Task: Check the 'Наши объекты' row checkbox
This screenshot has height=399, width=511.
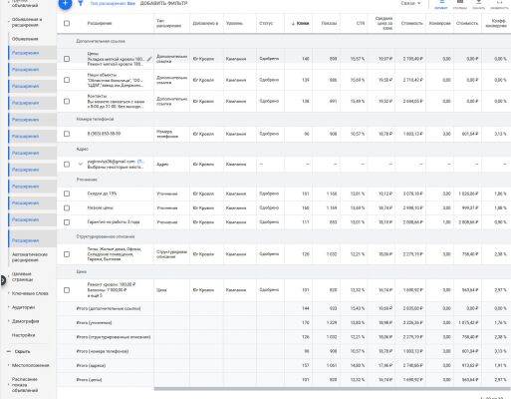Action: point(67,80)
